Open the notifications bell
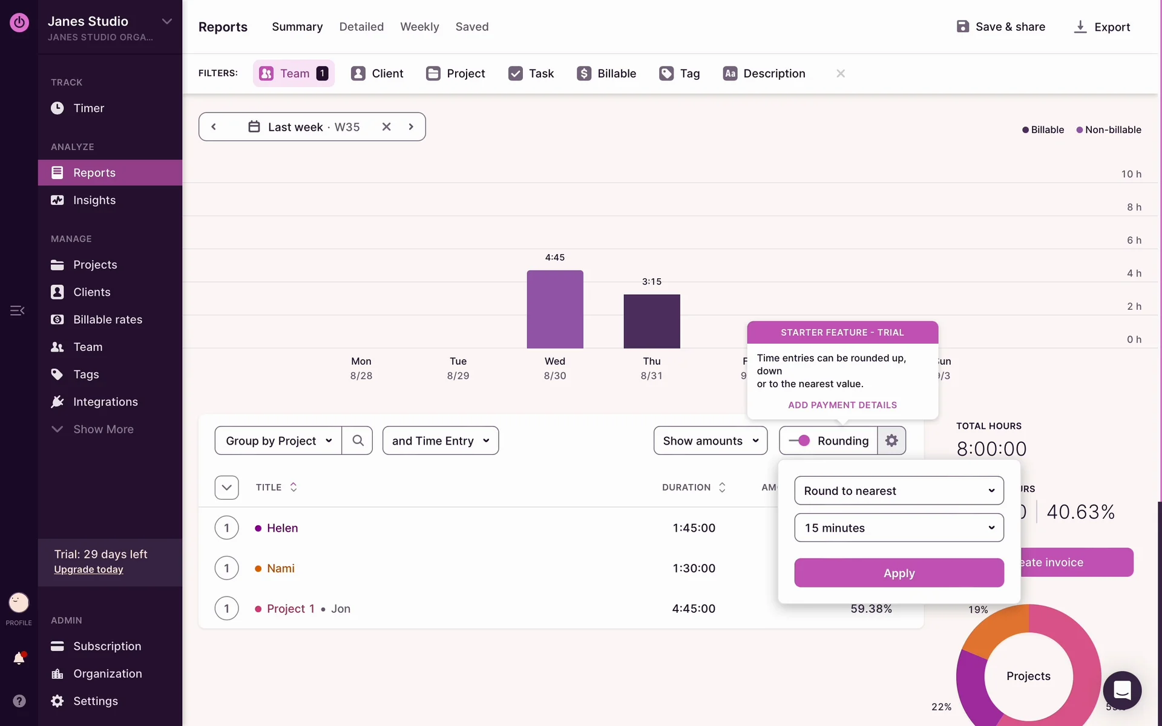 [19, 658]
